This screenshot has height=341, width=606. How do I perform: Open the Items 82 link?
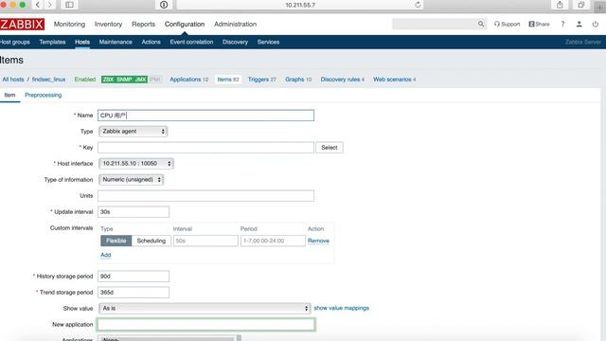(x=228, y=80)
